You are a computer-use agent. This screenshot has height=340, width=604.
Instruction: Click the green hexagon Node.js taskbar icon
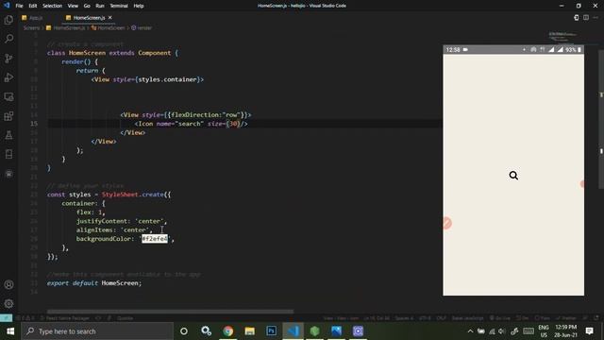(314, 331)
